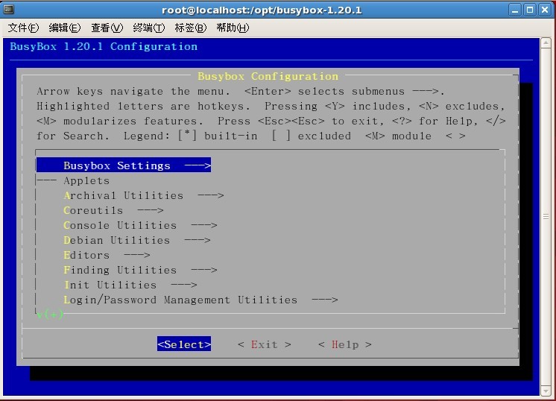Click the window title root@localhost:/opt/busybox-1.20.1
The image size is (556, 401).
(262, 10)
